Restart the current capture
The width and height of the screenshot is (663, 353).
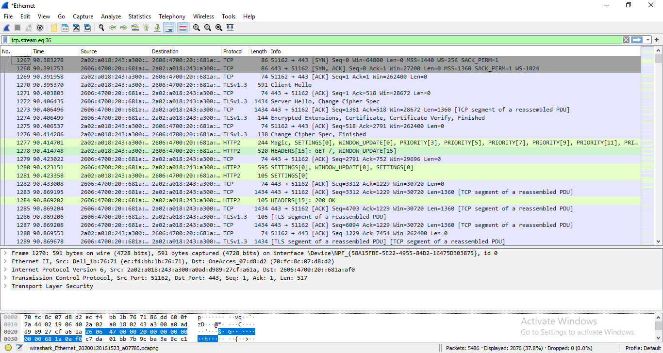pos(29,28)
